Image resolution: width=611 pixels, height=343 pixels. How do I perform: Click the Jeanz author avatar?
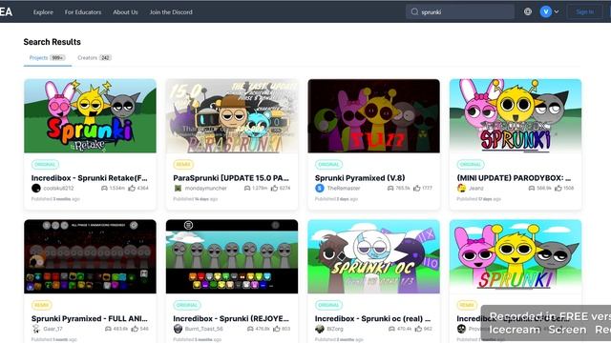[461, 189]
